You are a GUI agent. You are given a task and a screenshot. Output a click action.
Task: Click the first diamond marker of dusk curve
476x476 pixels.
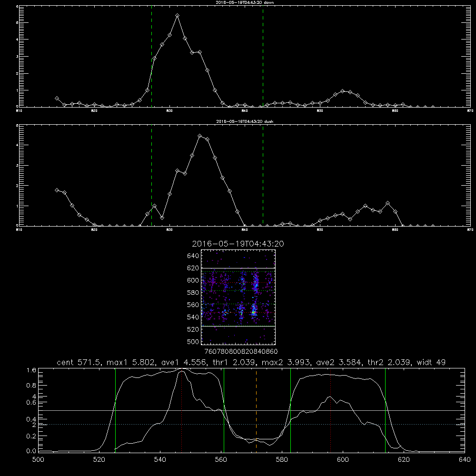tap(57, 190)
